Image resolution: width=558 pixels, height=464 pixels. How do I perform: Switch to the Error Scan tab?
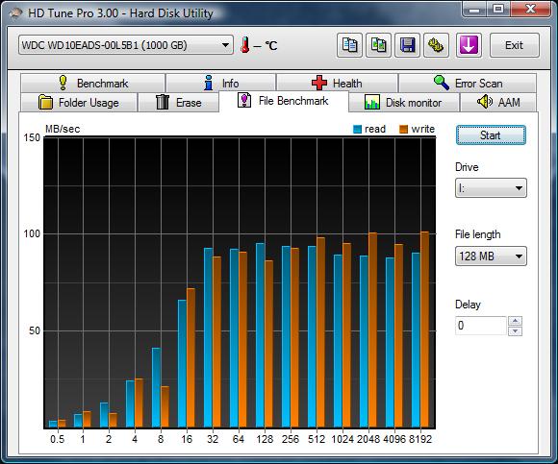pos(468,84)
